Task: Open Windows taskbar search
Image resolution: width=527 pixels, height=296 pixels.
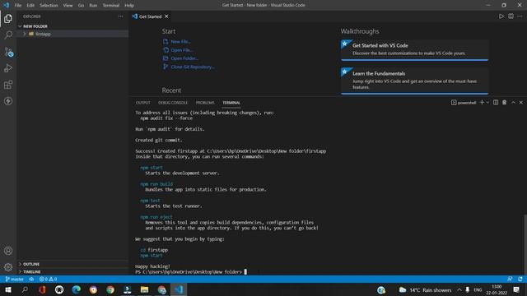Action: 25,289
